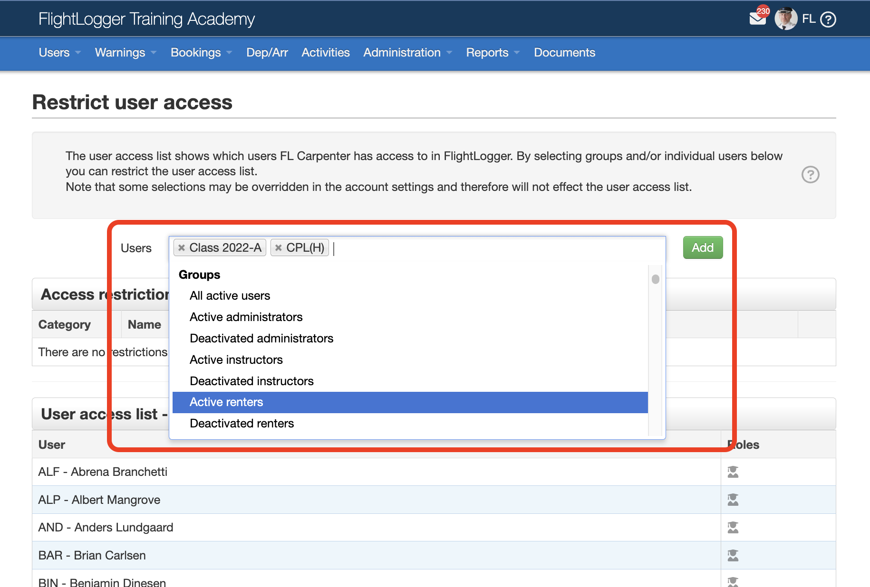Click the header help question mark icon
This screenshot has width=870, height=587.
(x=828, y=19)
